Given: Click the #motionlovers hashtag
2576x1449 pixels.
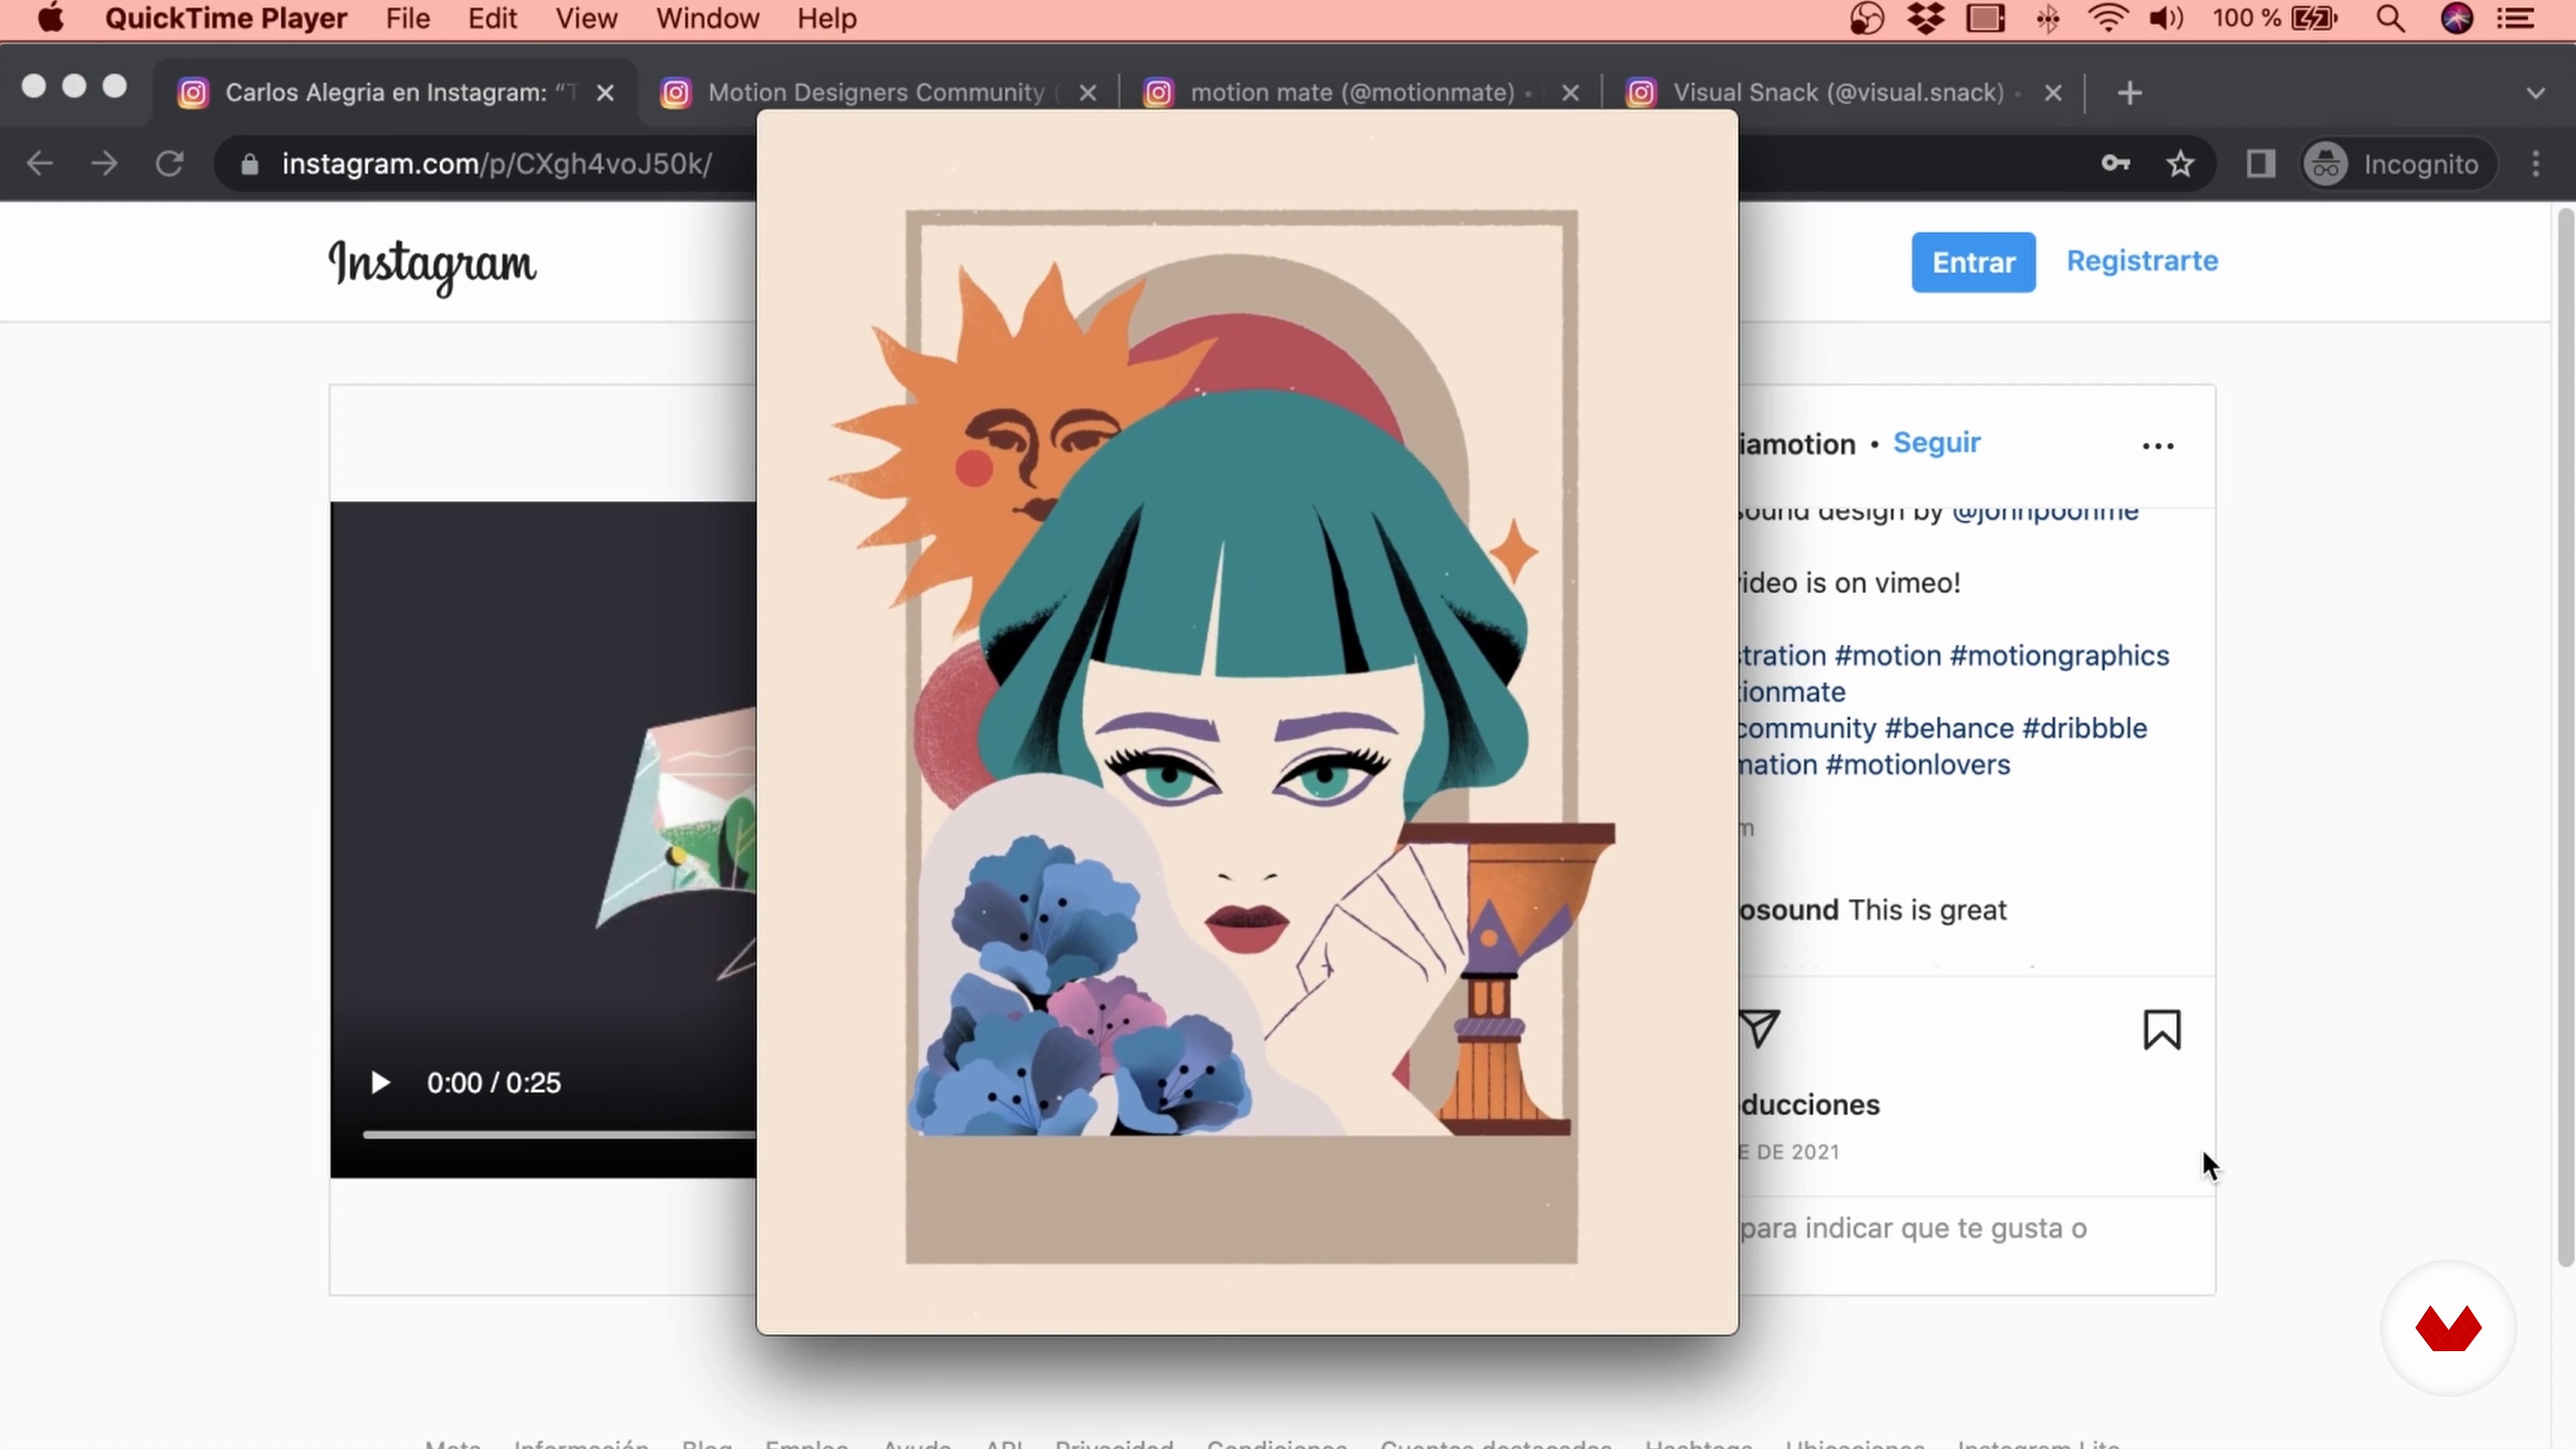Looking at the screenshot, I should point(1918,765).
